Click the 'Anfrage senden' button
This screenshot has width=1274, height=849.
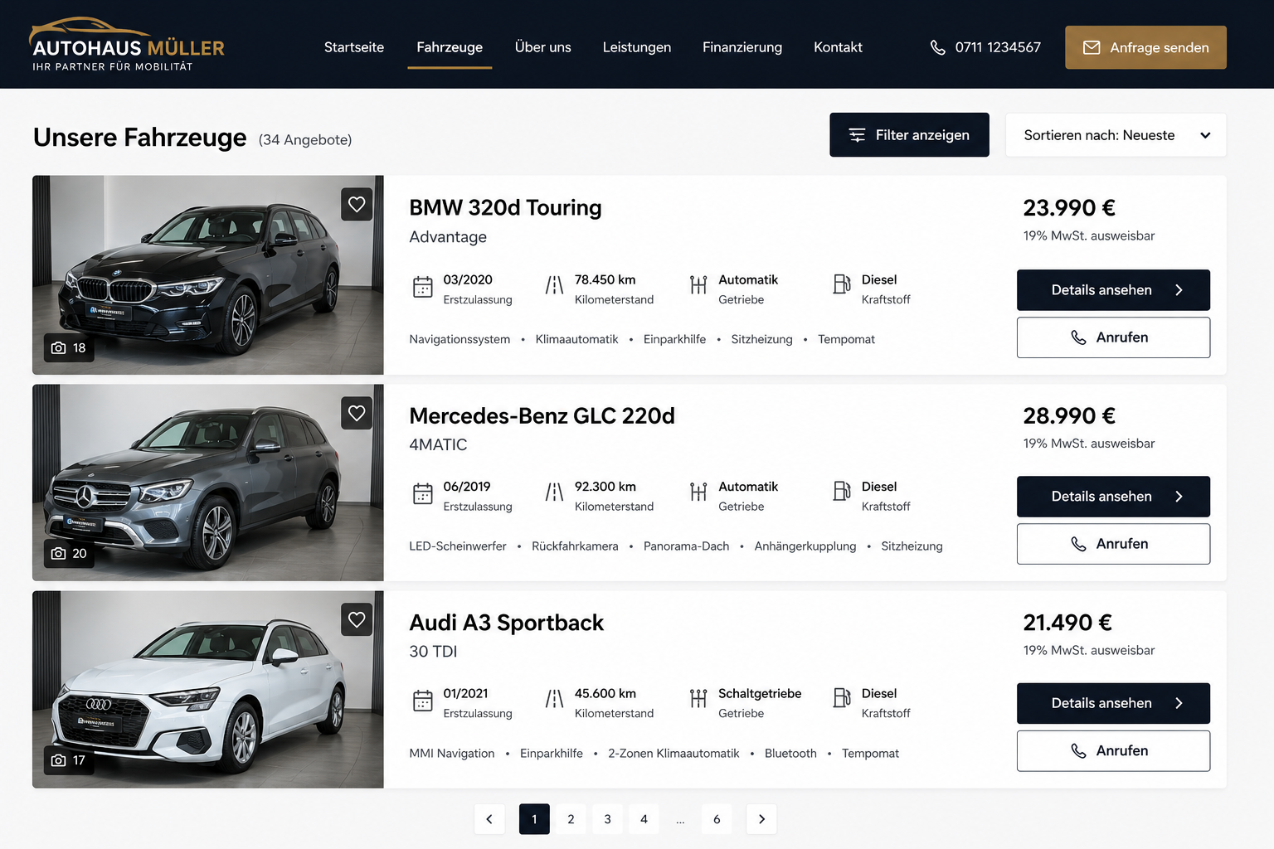click(x=1145, y=47)
